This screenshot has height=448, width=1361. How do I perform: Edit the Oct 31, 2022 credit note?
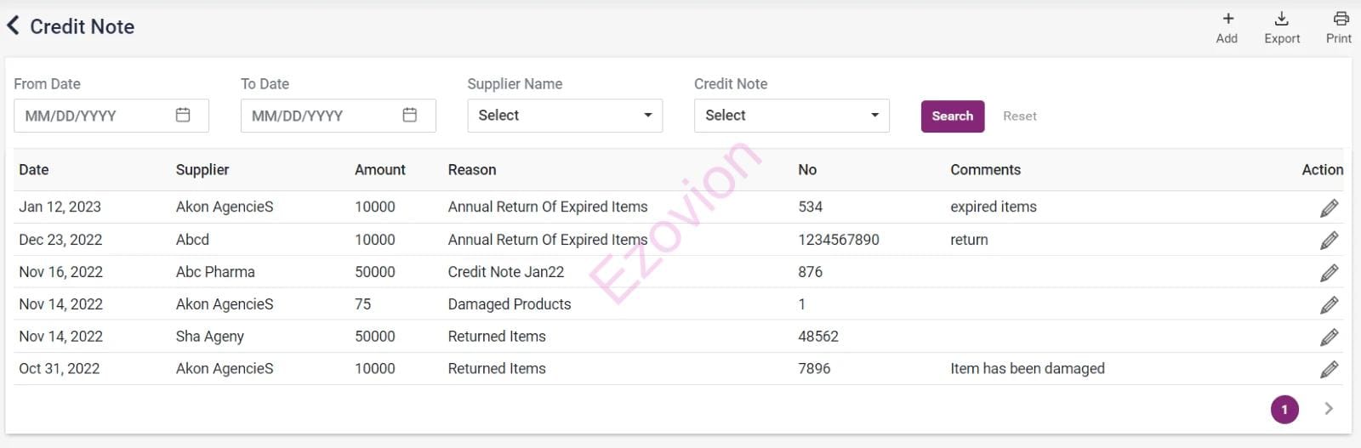tap(1329, 370)
